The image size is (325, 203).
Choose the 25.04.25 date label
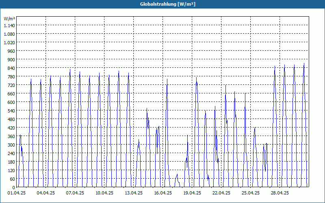point(250,193)
